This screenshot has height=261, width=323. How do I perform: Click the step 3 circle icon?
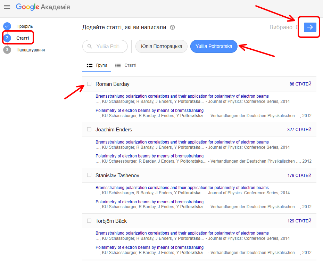[x=7, y=50]
